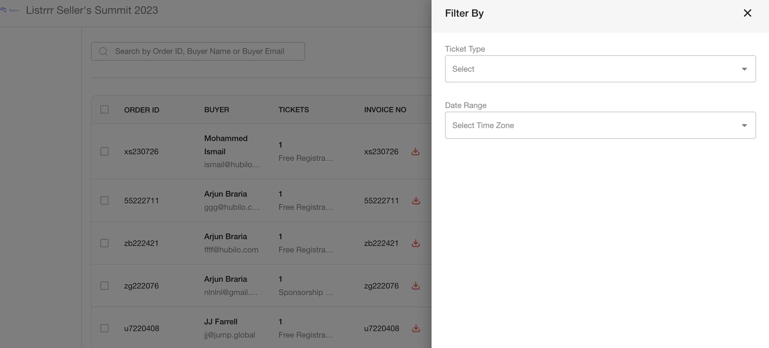The image size is (769, 348).
Task: Click buyer name Mohammed Ismail
Action: (226, 145)
